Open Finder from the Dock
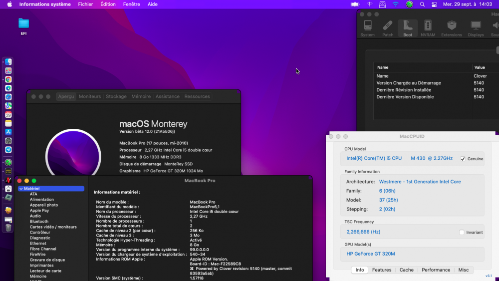This screenshot has height=281, width=499. click(8, 62)
